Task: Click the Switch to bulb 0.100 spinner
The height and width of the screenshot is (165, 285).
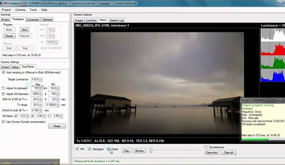Action: click(40, 110)
